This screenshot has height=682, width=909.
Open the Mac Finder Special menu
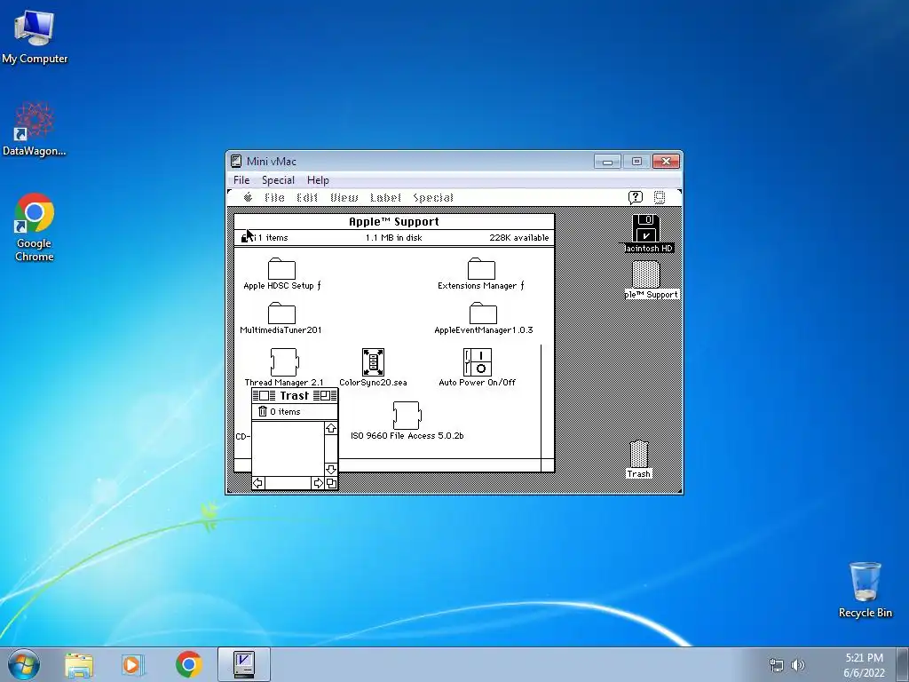click(433, 198)
